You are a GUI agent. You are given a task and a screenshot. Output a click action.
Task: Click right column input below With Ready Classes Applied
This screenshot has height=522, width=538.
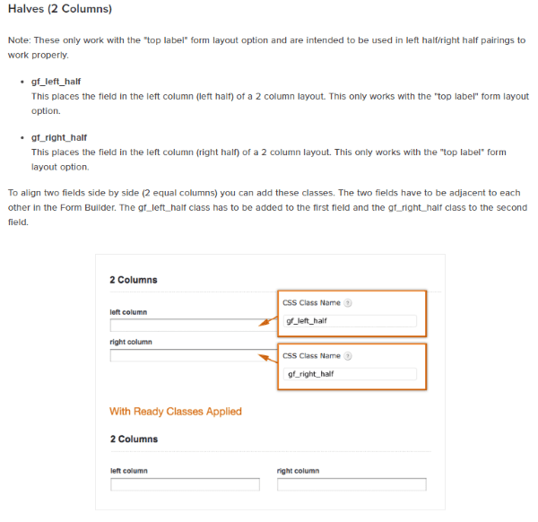(x=351, y=485)
